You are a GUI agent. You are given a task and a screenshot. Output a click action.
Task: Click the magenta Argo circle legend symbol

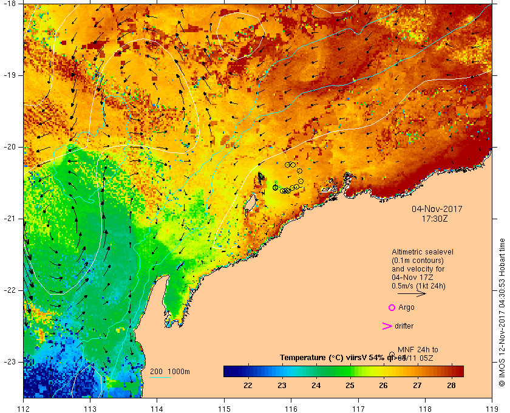pyautogui.click(x=392, y=307)
